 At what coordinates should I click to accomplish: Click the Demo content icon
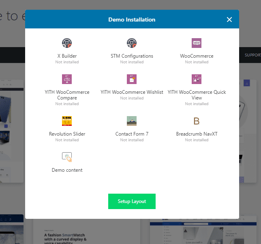click(x=67, y=157)
